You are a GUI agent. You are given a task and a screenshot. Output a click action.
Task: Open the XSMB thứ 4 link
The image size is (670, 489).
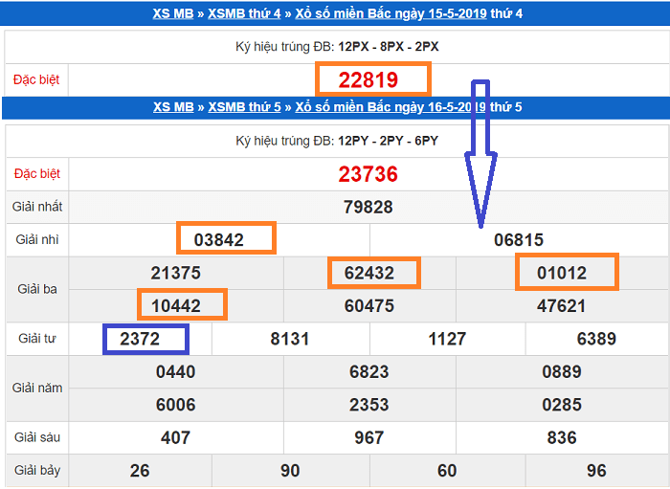click(244, 13)
